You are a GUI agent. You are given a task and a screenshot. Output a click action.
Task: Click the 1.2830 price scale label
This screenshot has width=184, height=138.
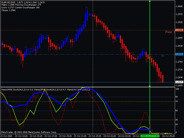tap(179, 46)
